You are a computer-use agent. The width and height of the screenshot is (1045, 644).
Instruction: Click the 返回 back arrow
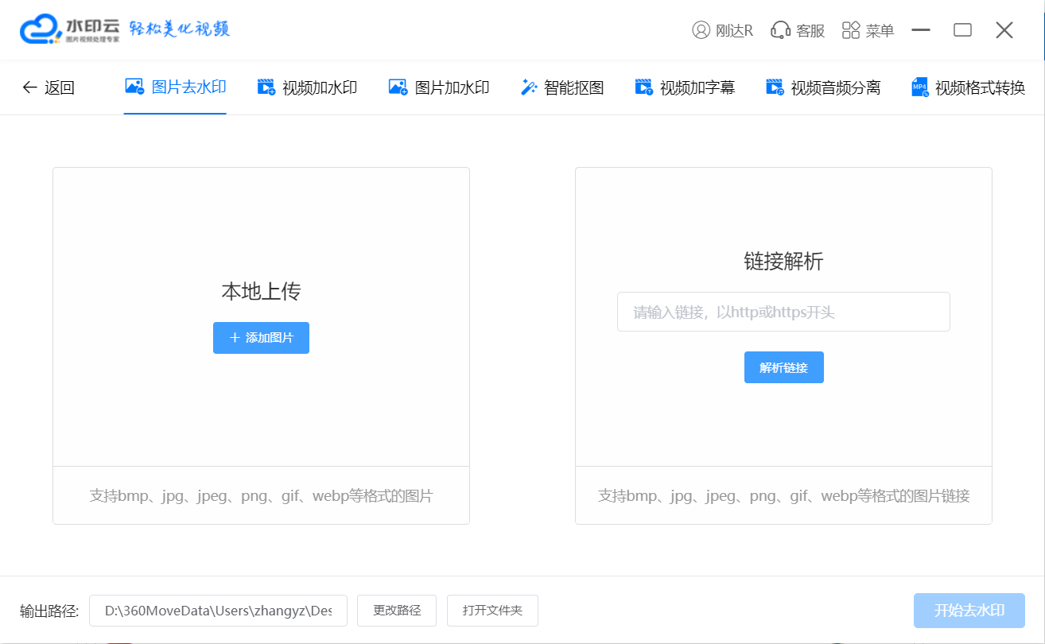pyautogui.click(x=30, y=87)
